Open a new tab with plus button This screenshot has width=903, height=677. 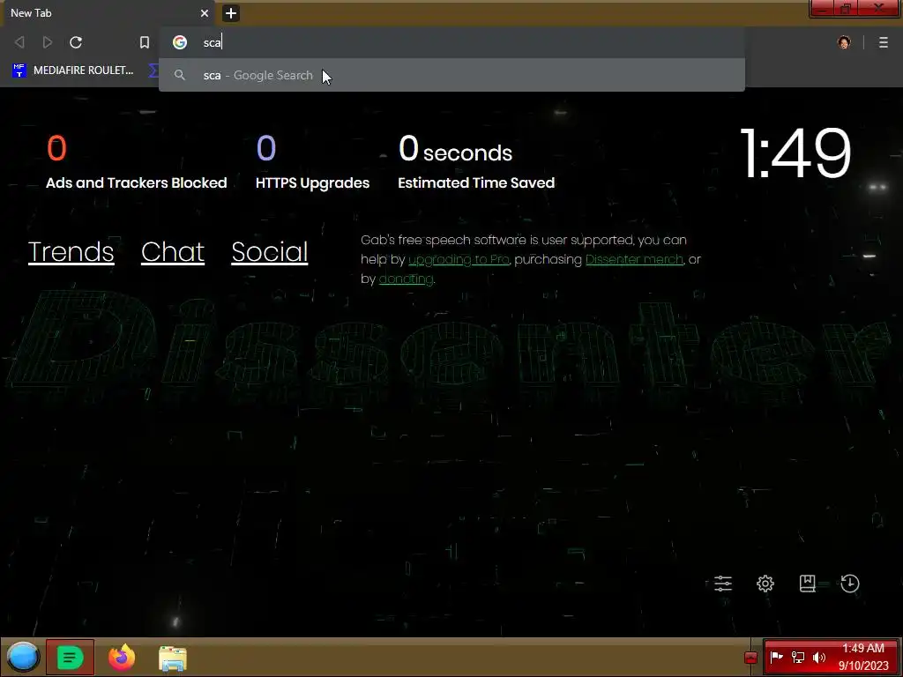point(230,12)
